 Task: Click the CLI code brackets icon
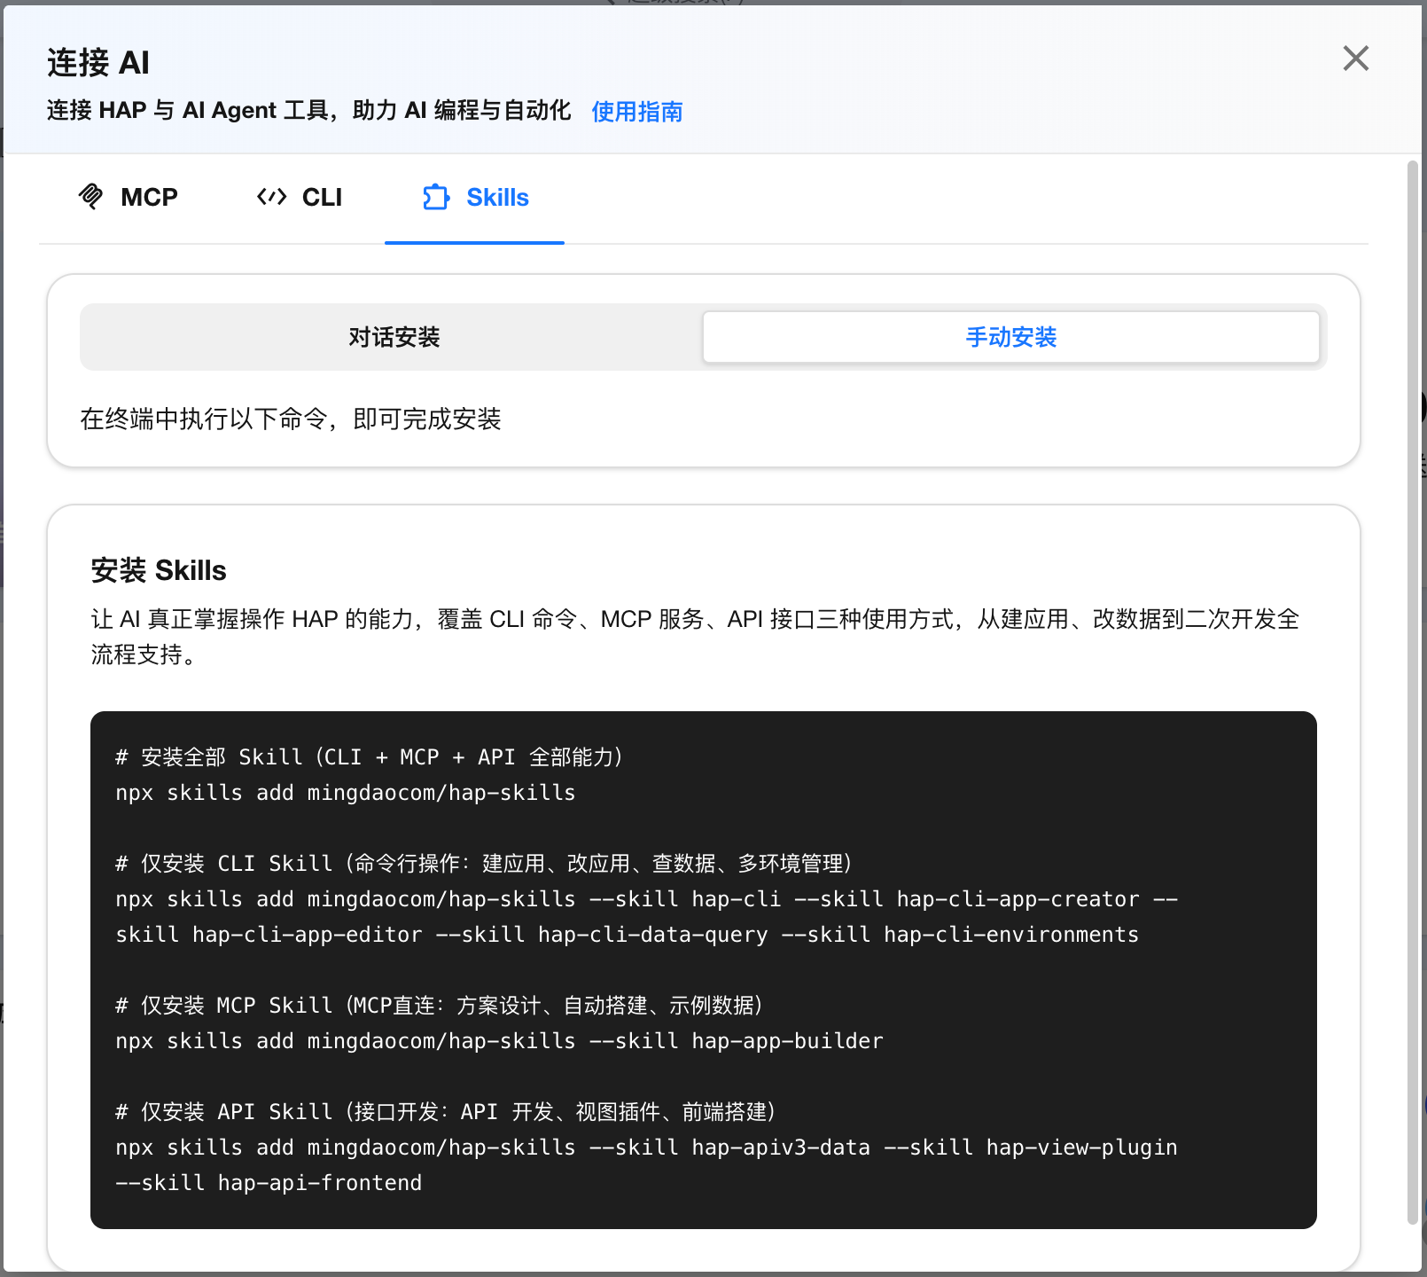271,197
